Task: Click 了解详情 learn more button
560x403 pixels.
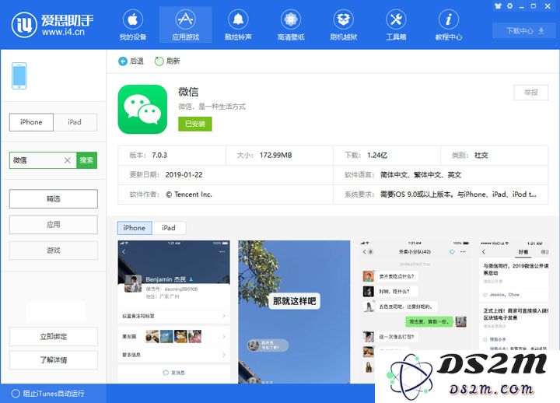Action: tap(53, 359)
